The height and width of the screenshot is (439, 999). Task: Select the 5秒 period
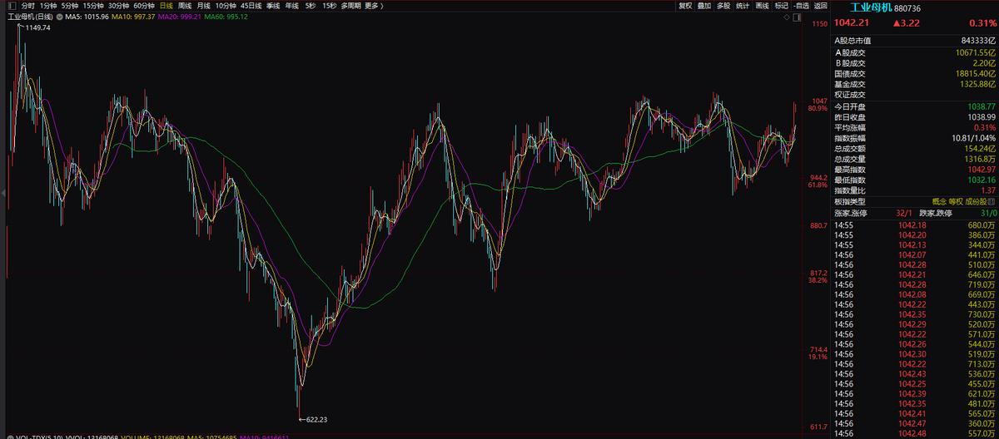tap(311, 5)
